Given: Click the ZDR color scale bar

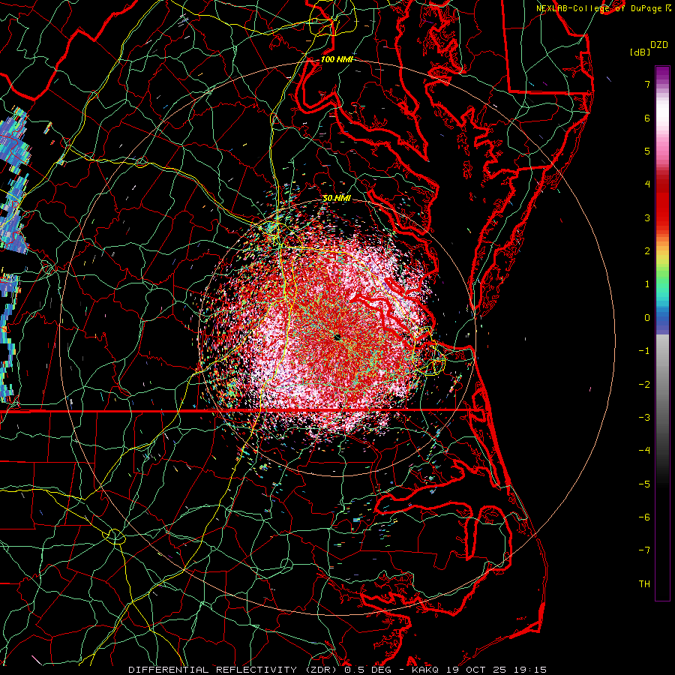Looking at the screenshot, I should click(662, 333).
